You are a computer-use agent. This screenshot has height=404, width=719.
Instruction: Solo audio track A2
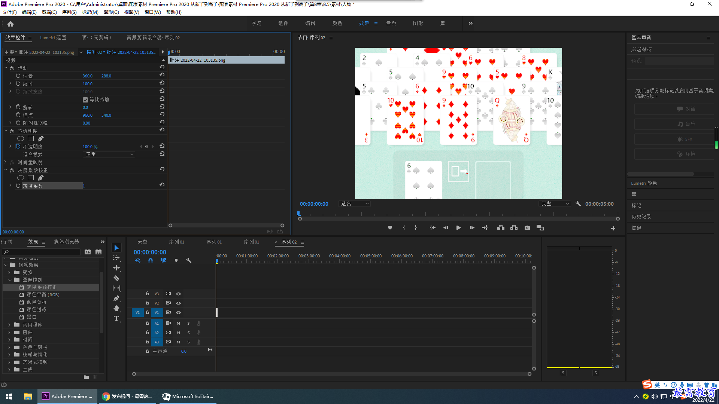pos(188,333)
